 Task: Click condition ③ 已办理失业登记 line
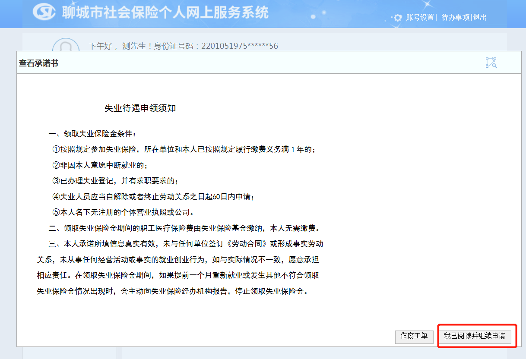115,181
